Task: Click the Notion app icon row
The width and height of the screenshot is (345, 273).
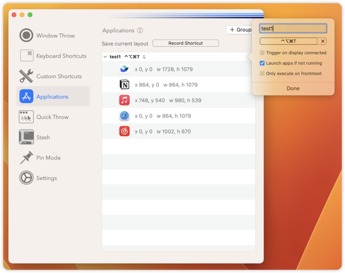Action: pos(179,85)
